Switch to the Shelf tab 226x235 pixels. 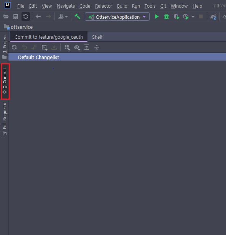(x=97, y=37)
